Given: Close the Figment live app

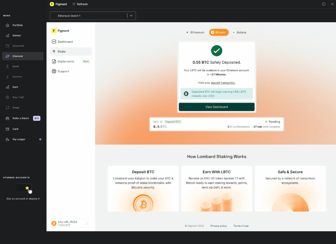Looking at the screenshot, I should pos(332,4).
